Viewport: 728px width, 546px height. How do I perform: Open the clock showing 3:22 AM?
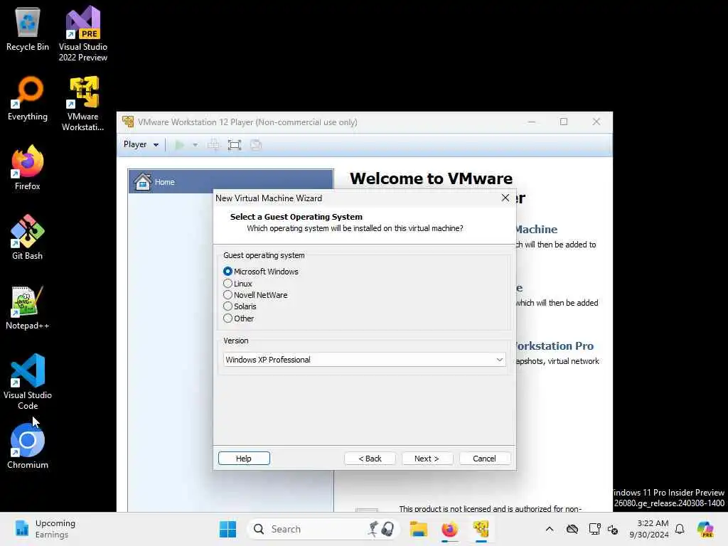click(649, 529)
